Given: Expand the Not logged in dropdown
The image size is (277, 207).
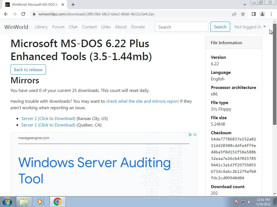Looking at the screenshot, I should pyautogui.click(x=250, y=27).
